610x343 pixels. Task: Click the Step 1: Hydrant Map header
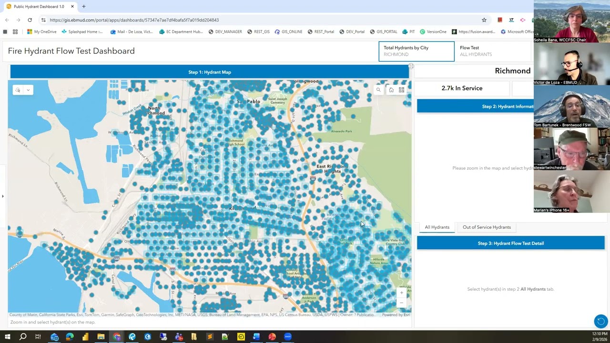click(210, 72)
